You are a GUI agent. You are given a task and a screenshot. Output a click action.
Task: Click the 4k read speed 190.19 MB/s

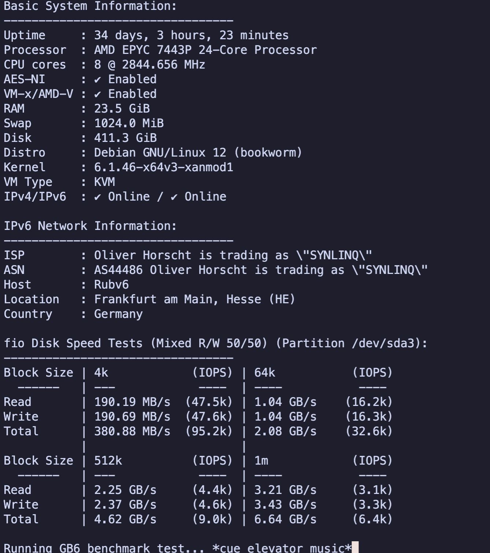(x=132, y=402)
